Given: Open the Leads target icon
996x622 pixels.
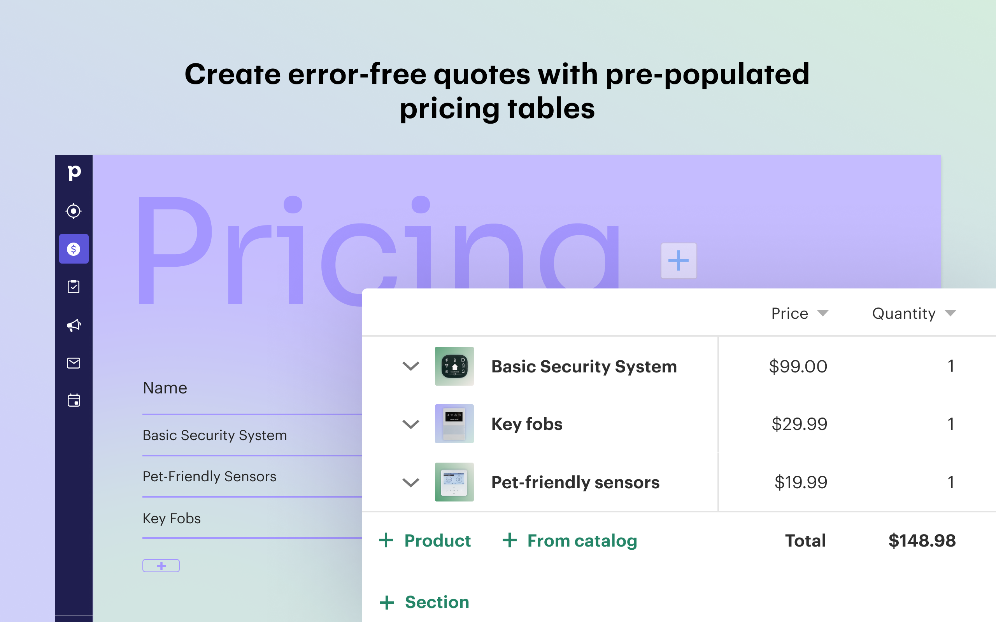Looking at the screenshot, I should click(x=74, y=211).
